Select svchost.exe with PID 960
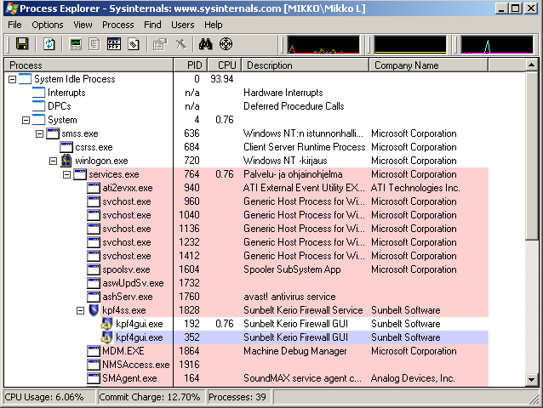This screenshot has height=408, width=543. (x=247, y=201)
